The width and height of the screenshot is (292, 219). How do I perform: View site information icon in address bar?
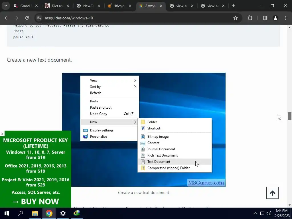tap(39, 18)
